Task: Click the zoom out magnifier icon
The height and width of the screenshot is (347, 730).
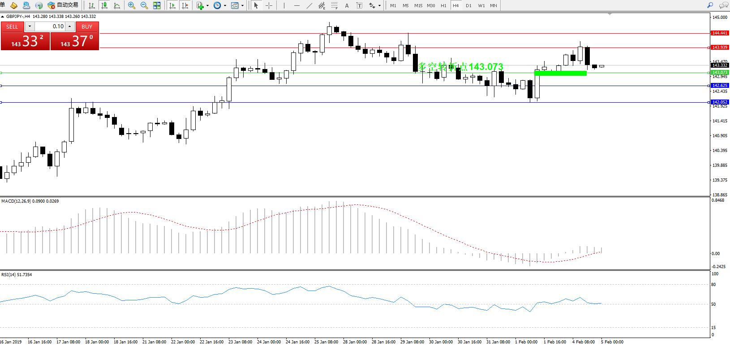Action: tap(144, 5)
